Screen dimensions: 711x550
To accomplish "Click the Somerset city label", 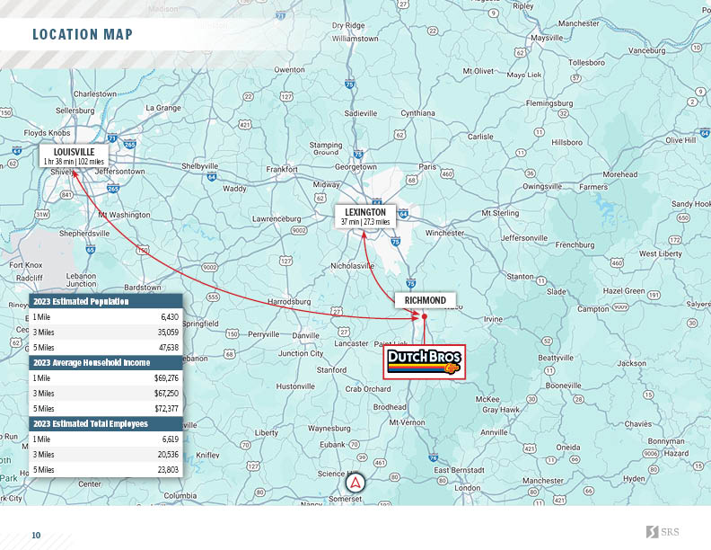I will (345, 499).
